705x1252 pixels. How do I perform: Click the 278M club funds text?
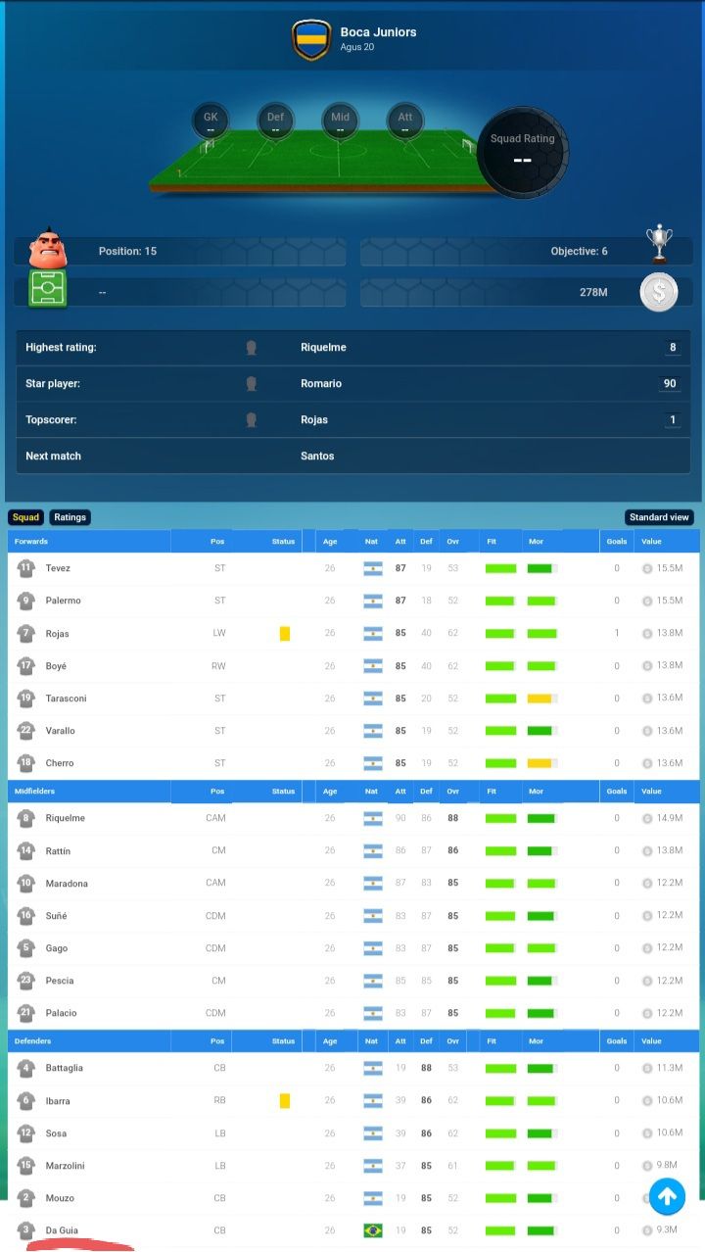click(593, 292)
